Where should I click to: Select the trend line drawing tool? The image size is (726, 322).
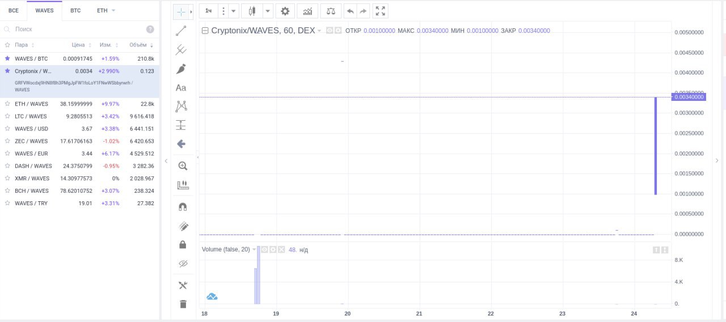181,31
